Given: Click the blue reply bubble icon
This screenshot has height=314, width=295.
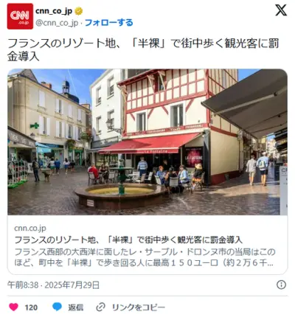Looking at the screenshot, I should [58, 307].
